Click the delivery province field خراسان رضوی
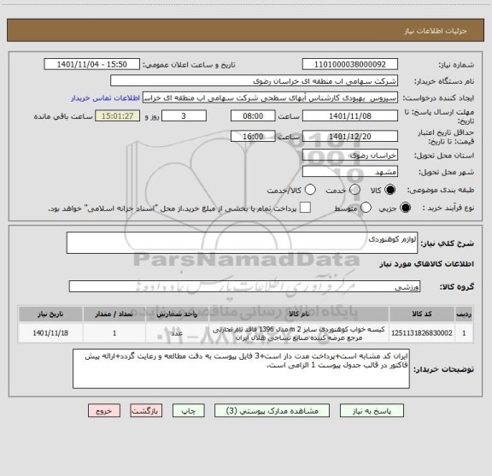The image size is (492, 476). tap(350, 156)
